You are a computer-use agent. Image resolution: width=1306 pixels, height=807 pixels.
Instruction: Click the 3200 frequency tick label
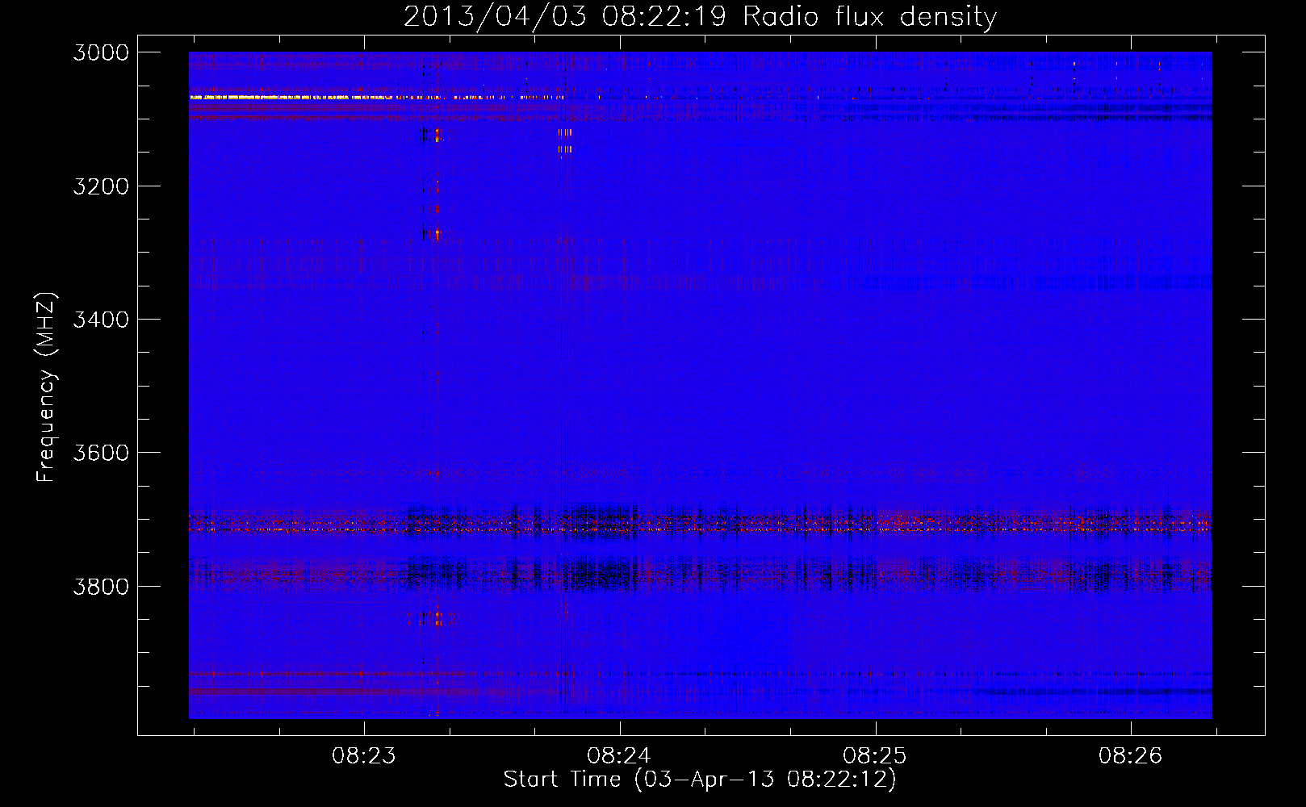pos(101,186)
